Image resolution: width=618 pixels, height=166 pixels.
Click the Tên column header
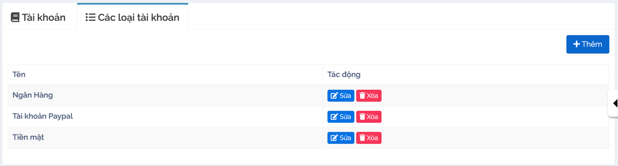coord(19,75)
